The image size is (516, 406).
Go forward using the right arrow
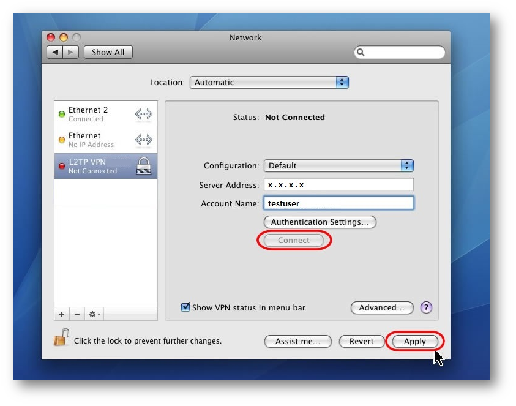pyautogui.click(x=71, y=53)
